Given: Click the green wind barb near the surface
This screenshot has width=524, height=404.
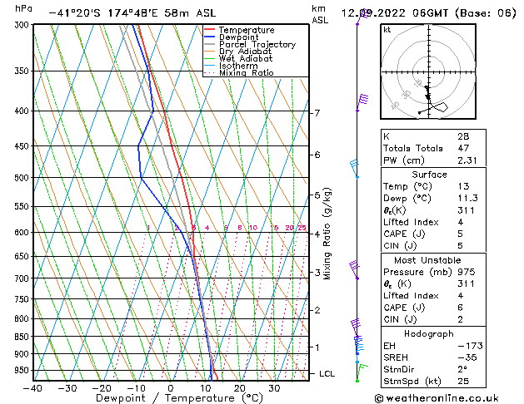Looking at the screenshot, I should pyautogui.click(x=362, y=372).
